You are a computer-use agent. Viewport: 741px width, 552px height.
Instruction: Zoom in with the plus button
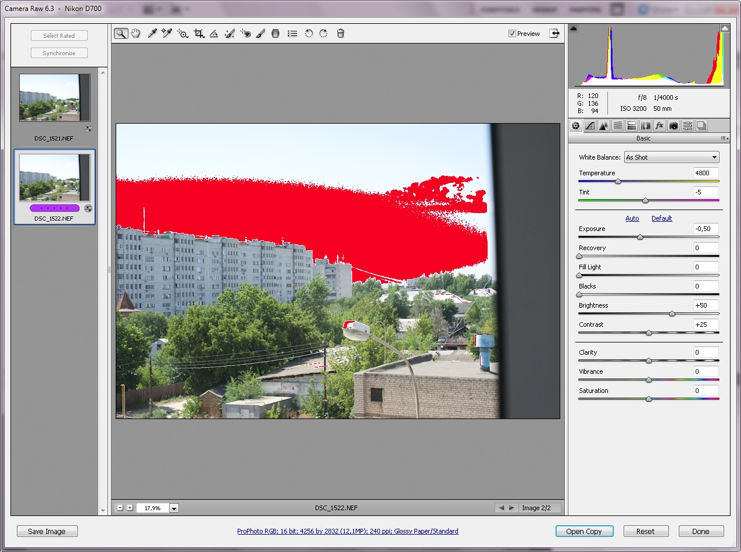(130, 508)
